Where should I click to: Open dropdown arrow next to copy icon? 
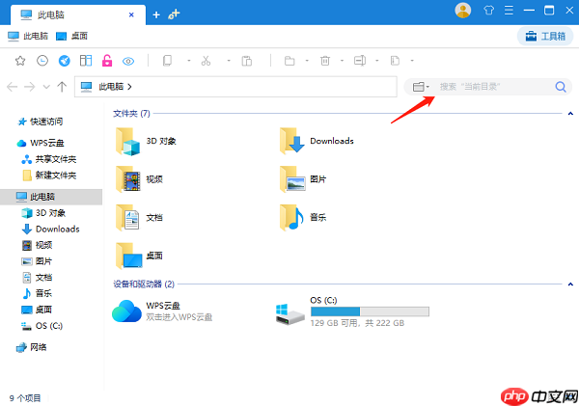pyautogui.click(x=189, y=61)
